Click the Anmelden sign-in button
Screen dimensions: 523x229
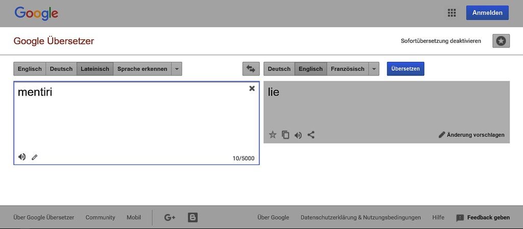(487, 13)
